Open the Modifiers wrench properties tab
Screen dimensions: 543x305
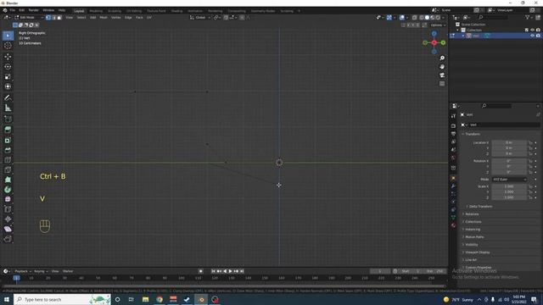pyautogui.click(x=453, y=186)
